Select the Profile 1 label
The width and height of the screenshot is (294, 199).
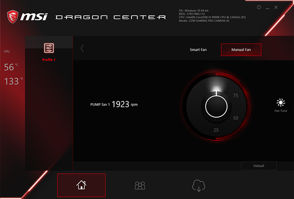pyautogui.click(x=49, y=60)
